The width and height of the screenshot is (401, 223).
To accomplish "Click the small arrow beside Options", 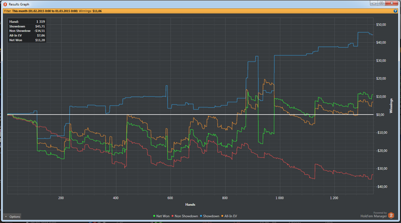I will [x=6, y=216].
